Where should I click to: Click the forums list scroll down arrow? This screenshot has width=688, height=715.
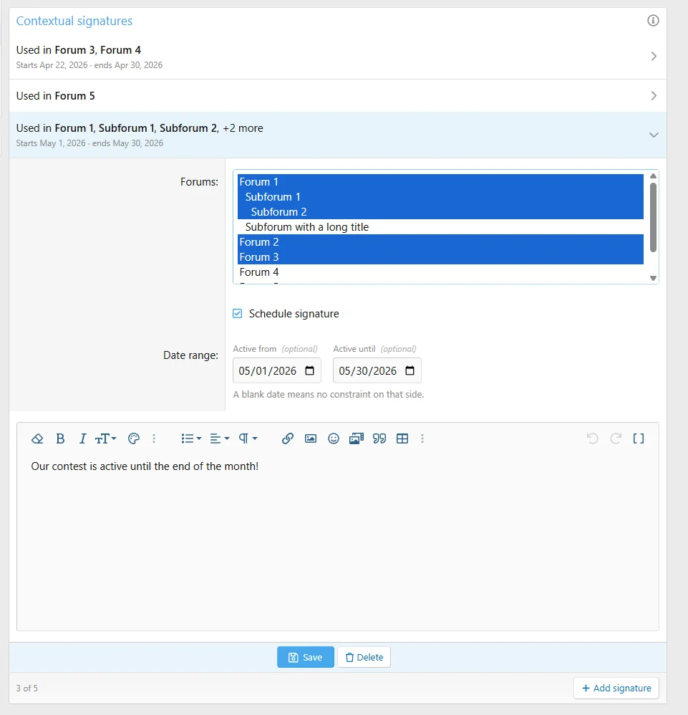653,278
